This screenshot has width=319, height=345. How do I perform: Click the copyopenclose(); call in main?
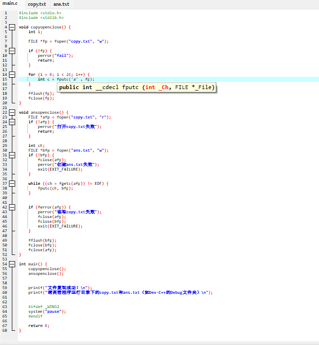pyautogui.click(x=47, y=269)
